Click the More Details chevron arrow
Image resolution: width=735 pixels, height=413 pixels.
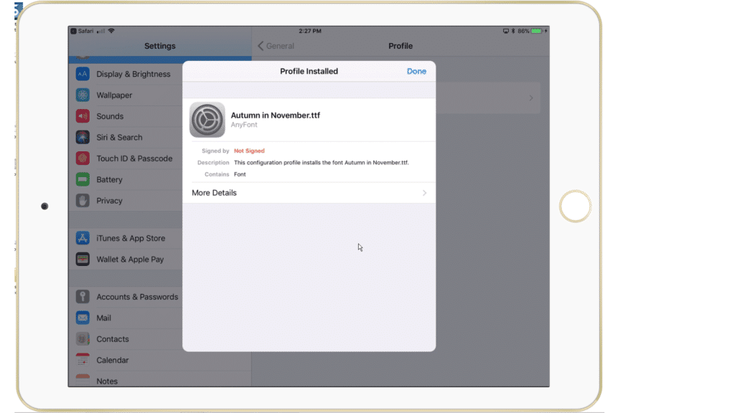click(x=424, y=193)
